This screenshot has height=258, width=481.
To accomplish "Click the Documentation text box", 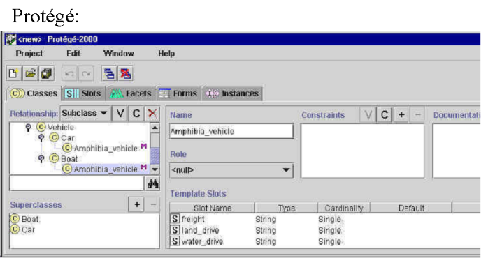I will point(457,151).
